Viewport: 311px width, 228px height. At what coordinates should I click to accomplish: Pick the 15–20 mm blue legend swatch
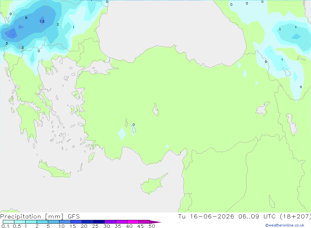coord(77,222)
